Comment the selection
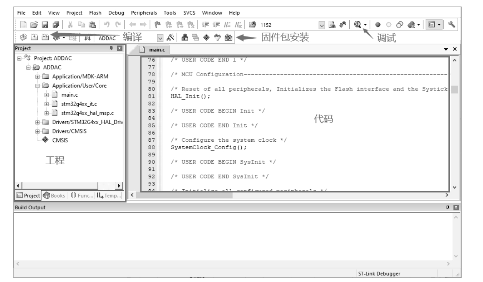 coord(227,25)
